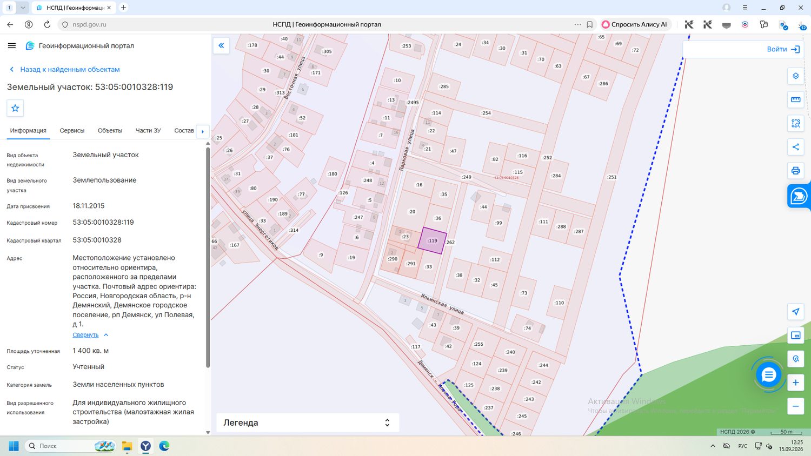Open the page options ellipsis in address bar
The height and width of the screenshot is (456, 811).
point(577,24)
